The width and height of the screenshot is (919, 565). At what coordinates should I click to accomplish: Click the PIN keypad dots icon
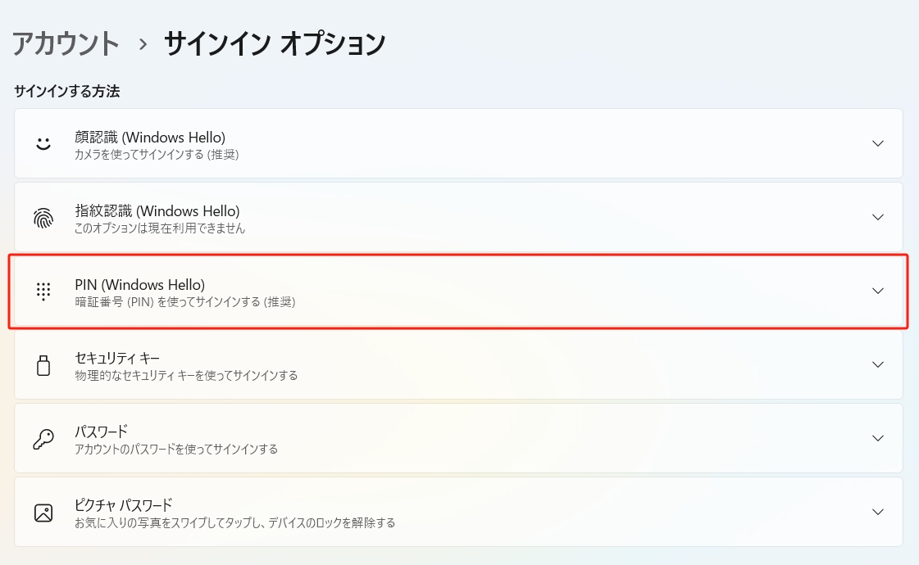pyautogui.click(x=43, y=291)
